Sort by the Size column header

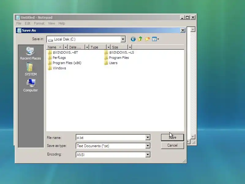pos(119,47)
